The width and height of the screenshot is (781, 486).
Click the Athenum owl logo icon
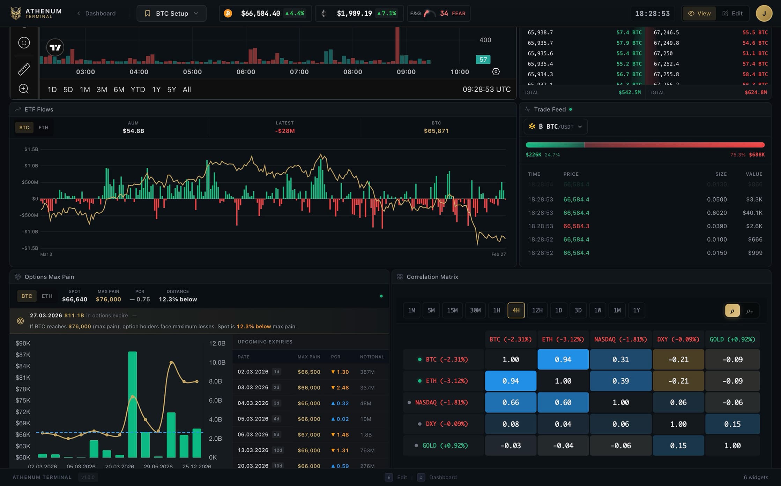[x=16, y=13]
